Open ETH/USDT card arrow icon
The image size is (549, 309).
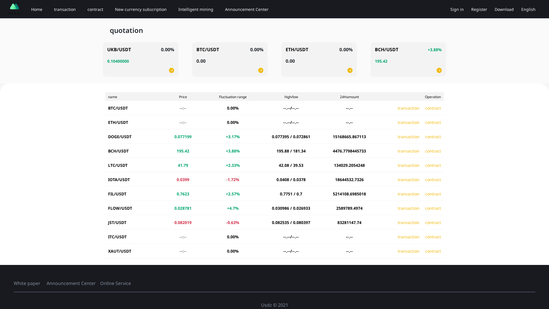coord(350,70)
